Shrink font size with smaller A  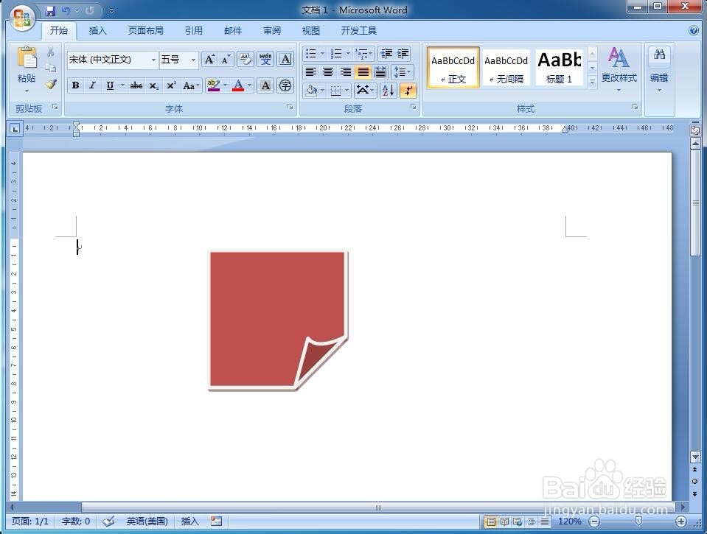click(226, 60)
